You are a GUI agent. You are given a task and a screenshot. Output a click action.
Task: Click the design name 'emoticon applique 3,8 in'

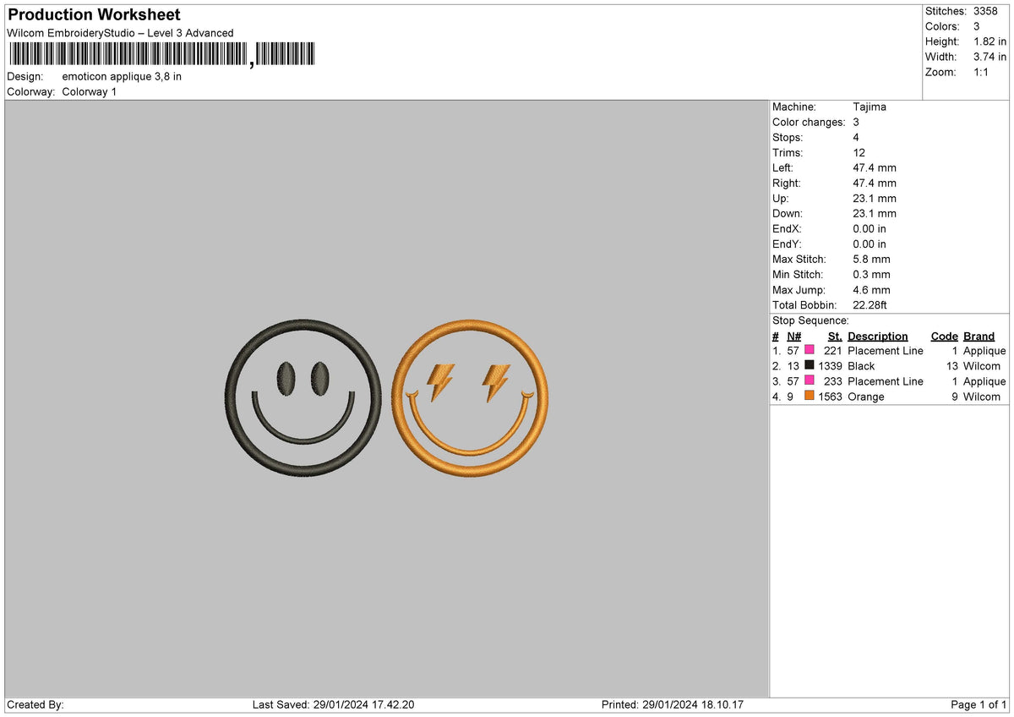click(122, 76)
